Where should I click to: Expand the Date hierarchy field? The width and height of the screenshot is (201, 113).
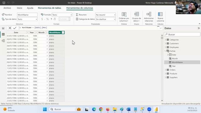[x=168, y=55]
